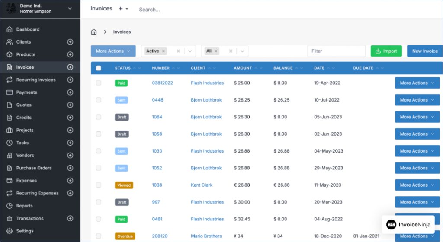Click the Settings gear icon in sidebar
The image size is (443, 242).
tap(10, 231)
